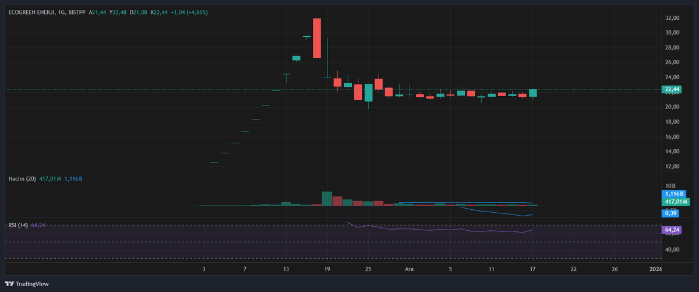The width and height of the screenshot is (699, 292).
Task: Click the date label 3 on time axis
Action: [x=204, y=269]
